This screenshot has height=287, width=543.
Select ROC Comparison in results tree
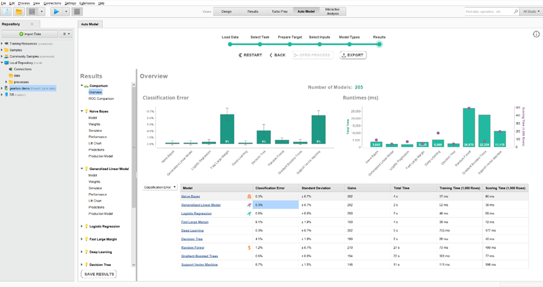pos(101,99)
